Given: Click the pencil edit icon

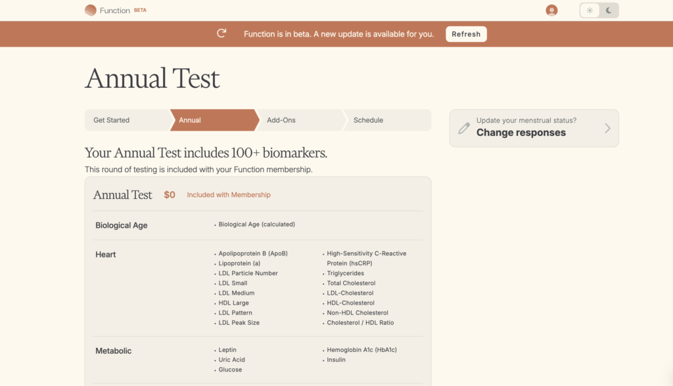Looking at the screenshot, I should tap(464, 128).
